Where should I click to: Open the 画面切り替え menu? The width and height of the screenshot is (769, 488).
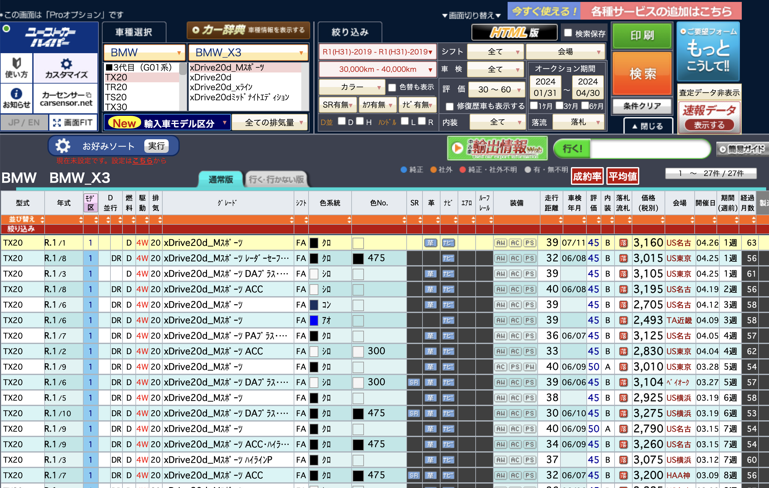[471, 15]
